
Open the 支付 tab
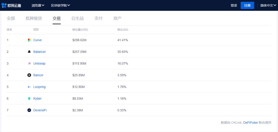point(98,19)
